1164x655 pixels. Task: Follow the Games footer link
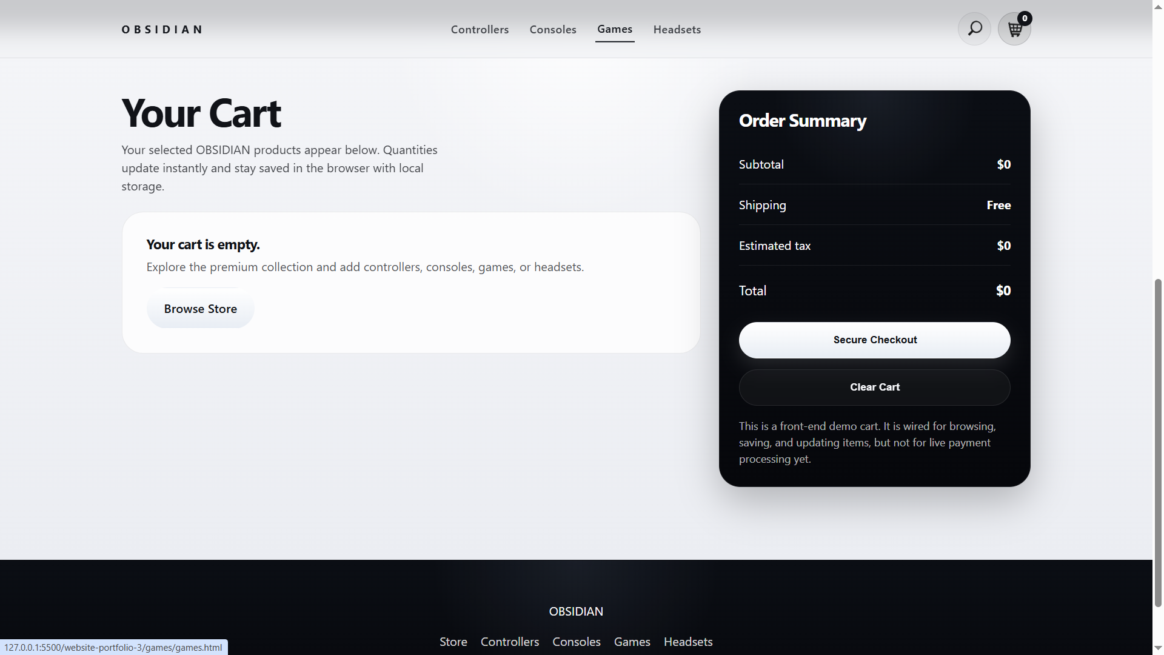point(632,642)
